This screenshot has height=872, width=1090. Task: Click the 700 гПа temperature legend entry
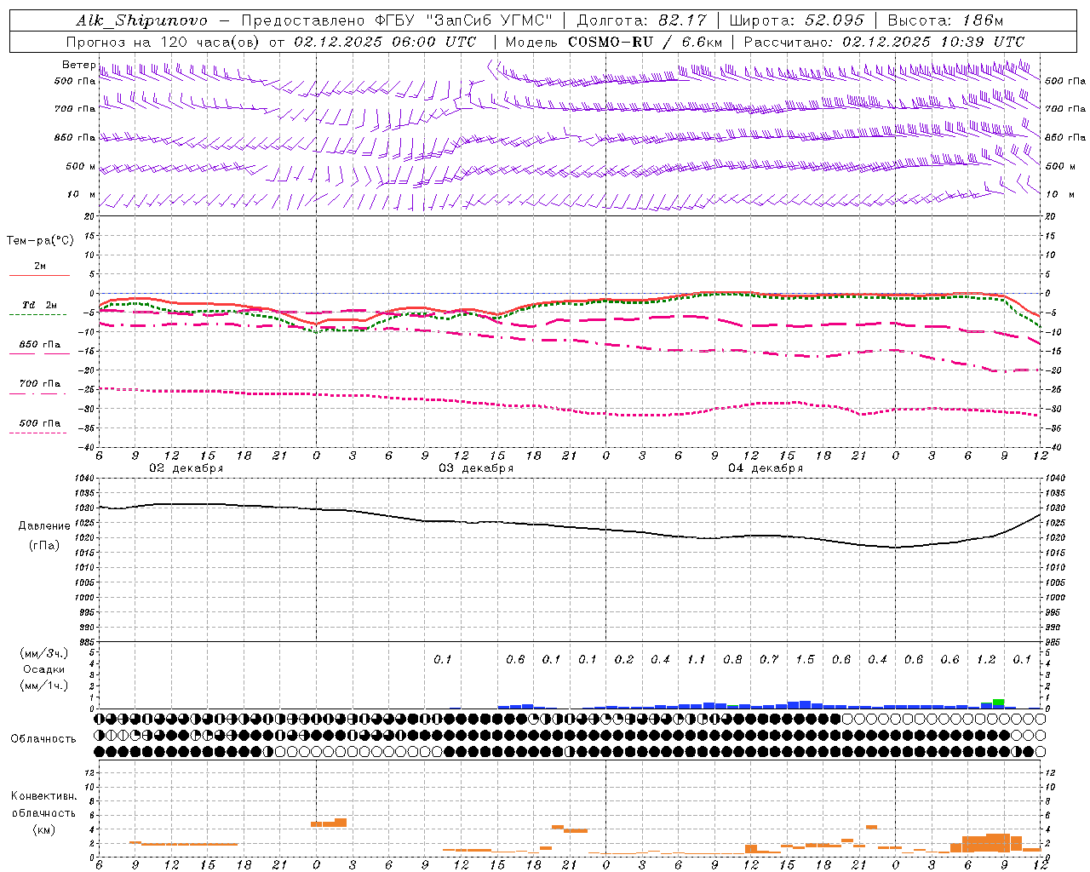[x=40, y=384]
